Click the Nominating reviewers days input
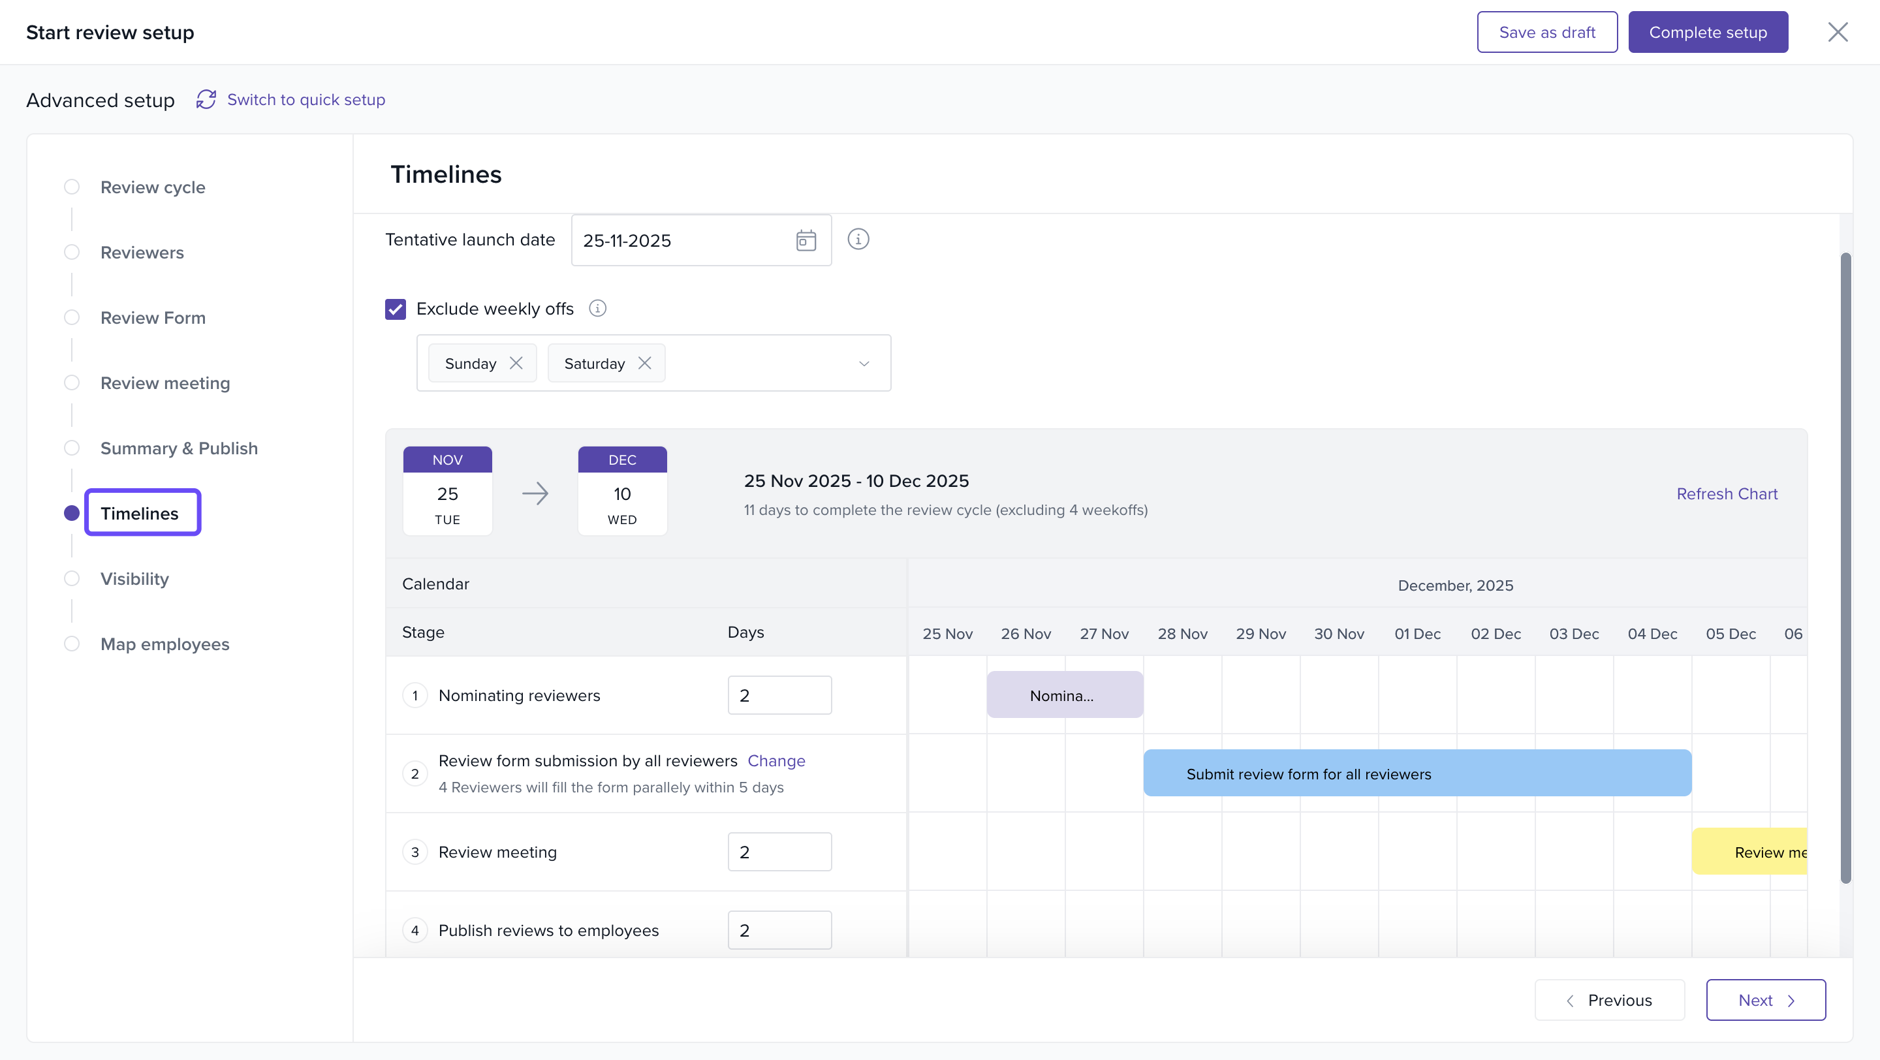The width and height of the screenshot is (1880, 1060). pos(779,695)
